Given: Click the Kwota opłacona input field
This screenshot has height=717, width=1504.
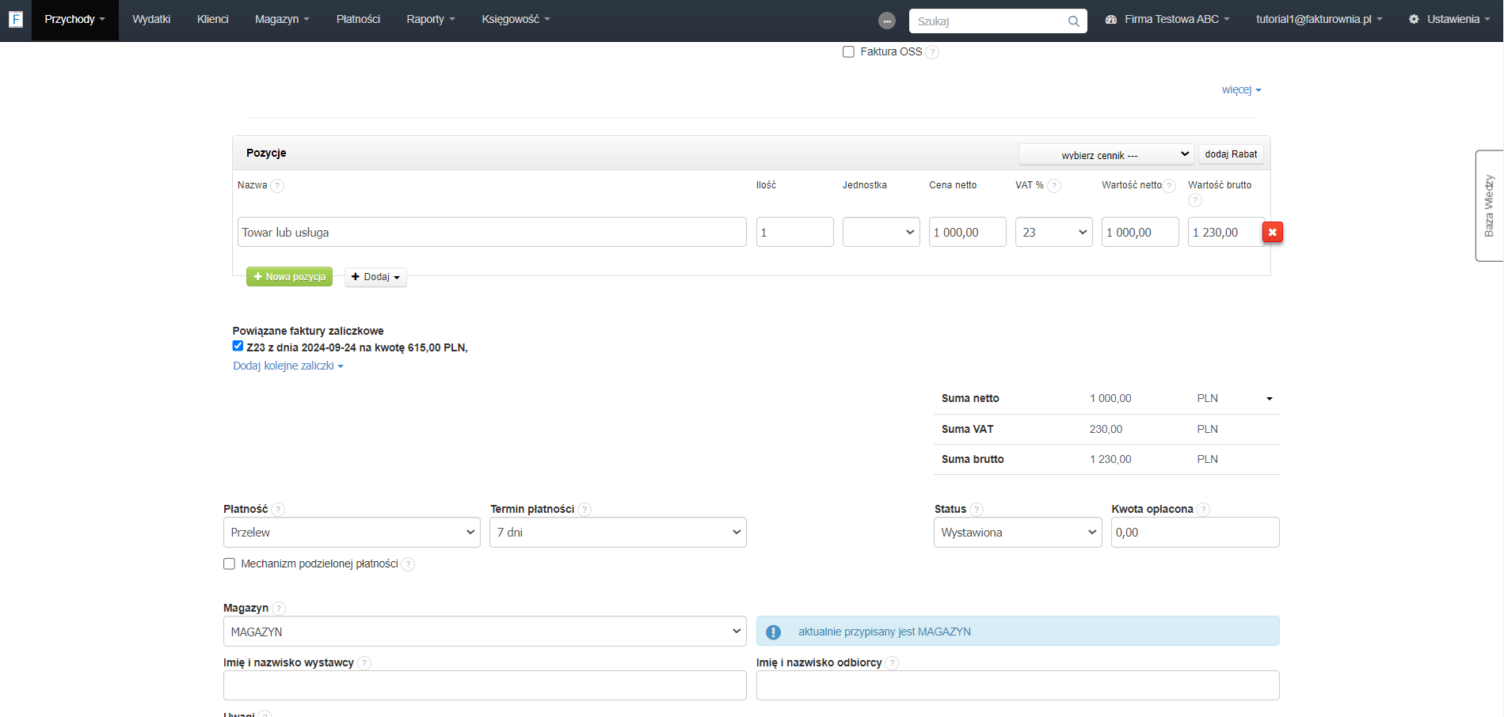Looking at the screenshot, I should pos(1195,533).
